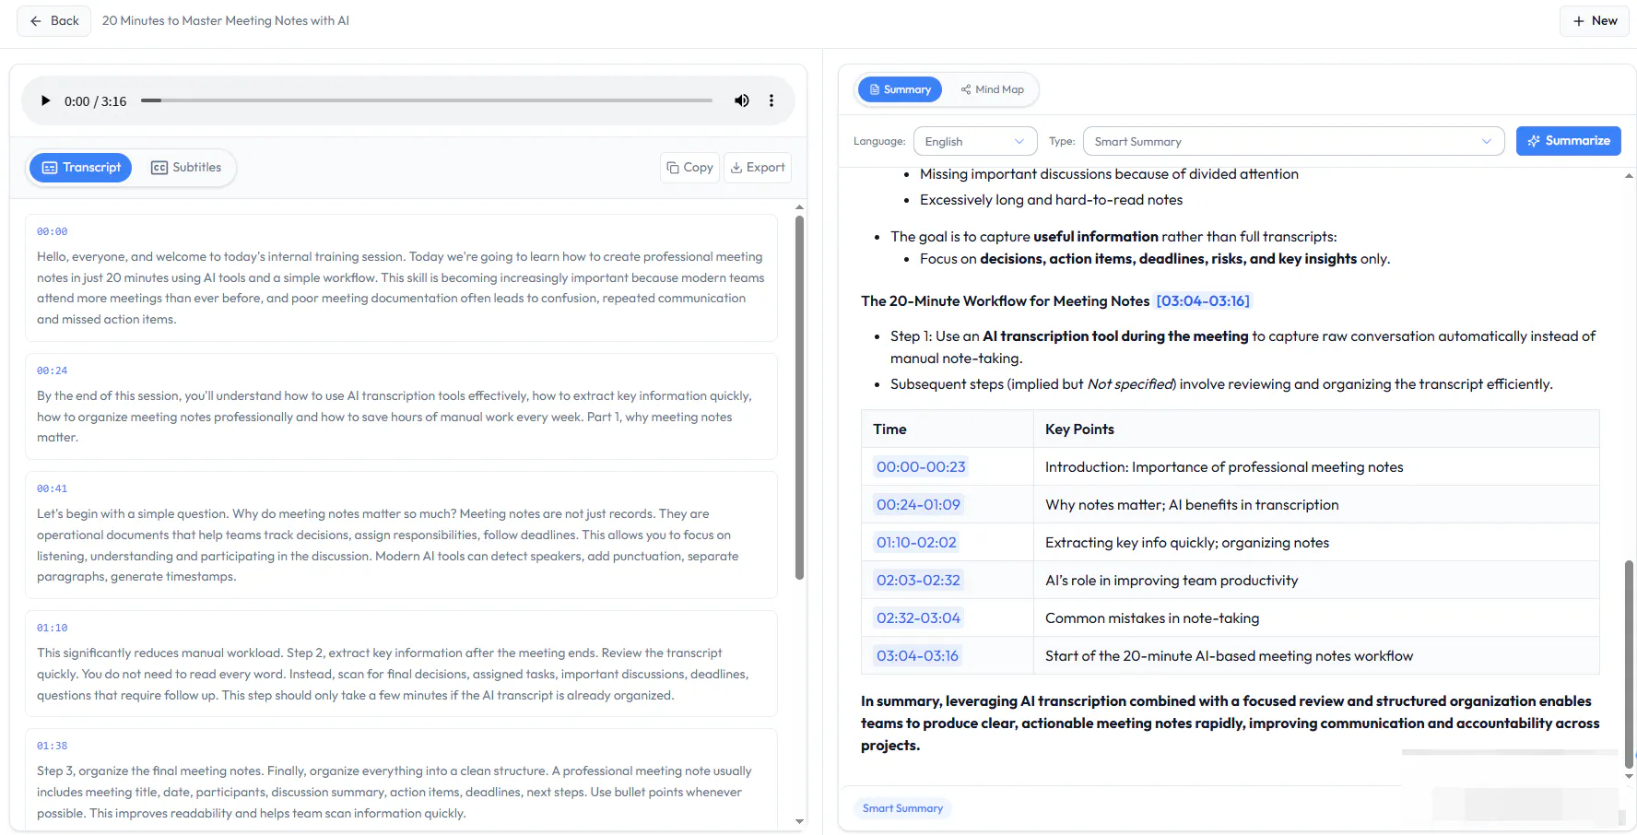The height and width of the screenshot is (835, 1637).
Task: Click the 'Missing important discussions' bullet
Action: (1109, 174)
